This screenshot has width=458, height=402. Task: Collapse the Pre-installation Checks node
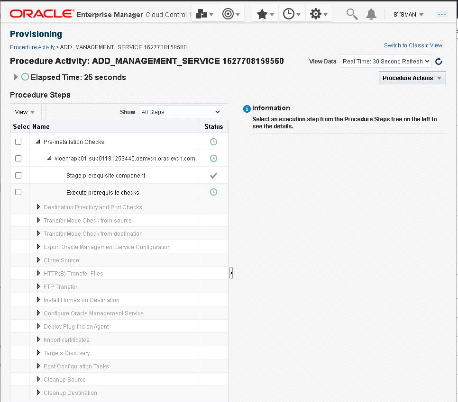pos(38,141)
